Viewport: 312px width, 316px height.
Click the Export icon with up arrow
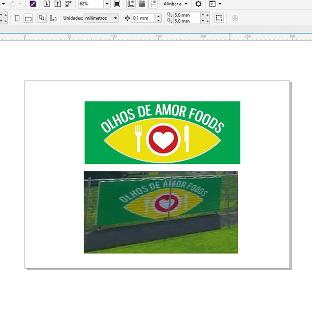[x=58, y=4]
